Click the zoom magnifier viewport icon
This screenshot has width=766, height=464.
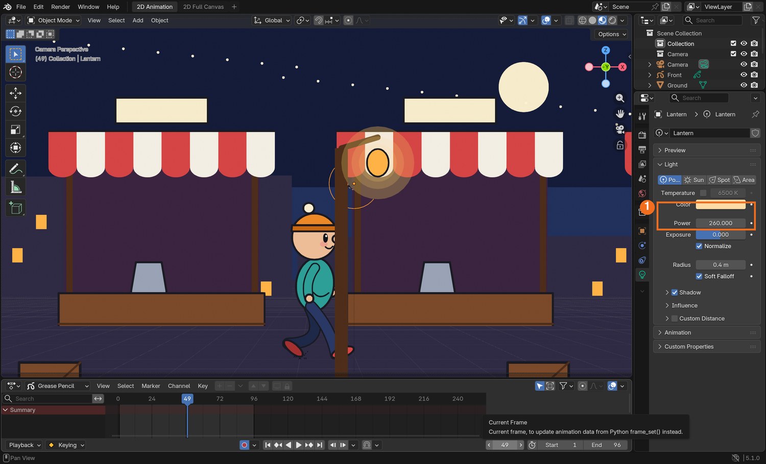point(620,98)
